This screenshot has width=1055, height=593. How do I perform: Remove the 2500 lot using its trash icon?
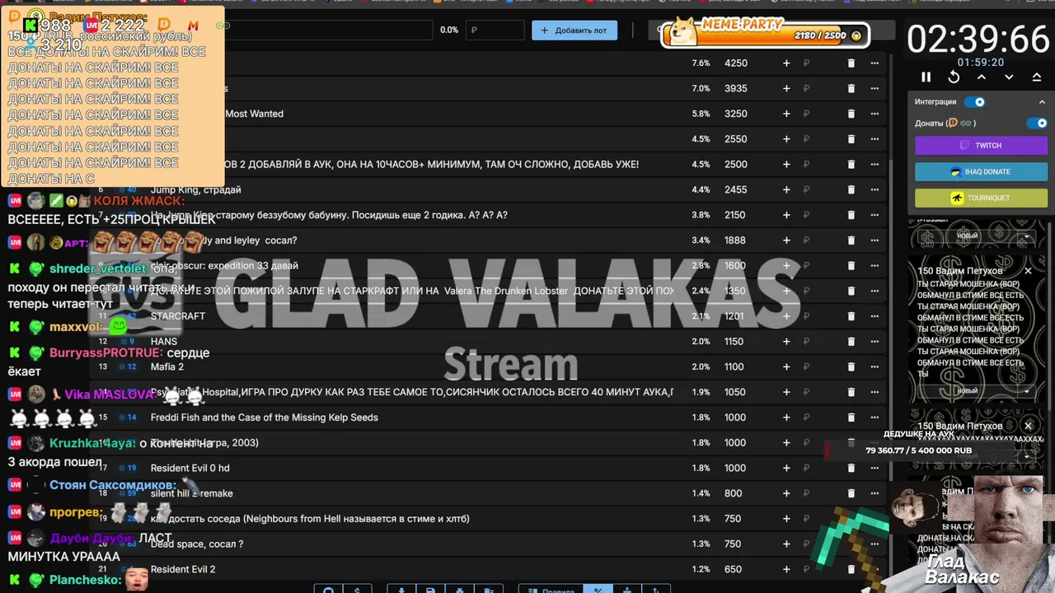(851, 165)
